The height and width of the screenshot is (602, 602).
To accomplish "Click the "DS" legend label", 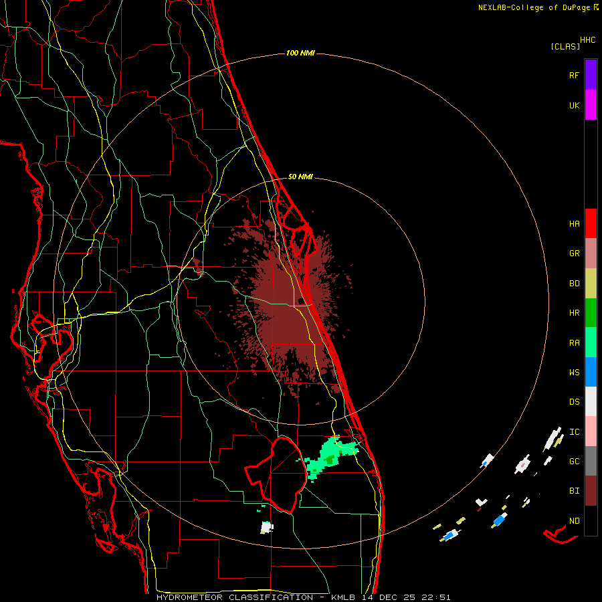I will point(574,402).
